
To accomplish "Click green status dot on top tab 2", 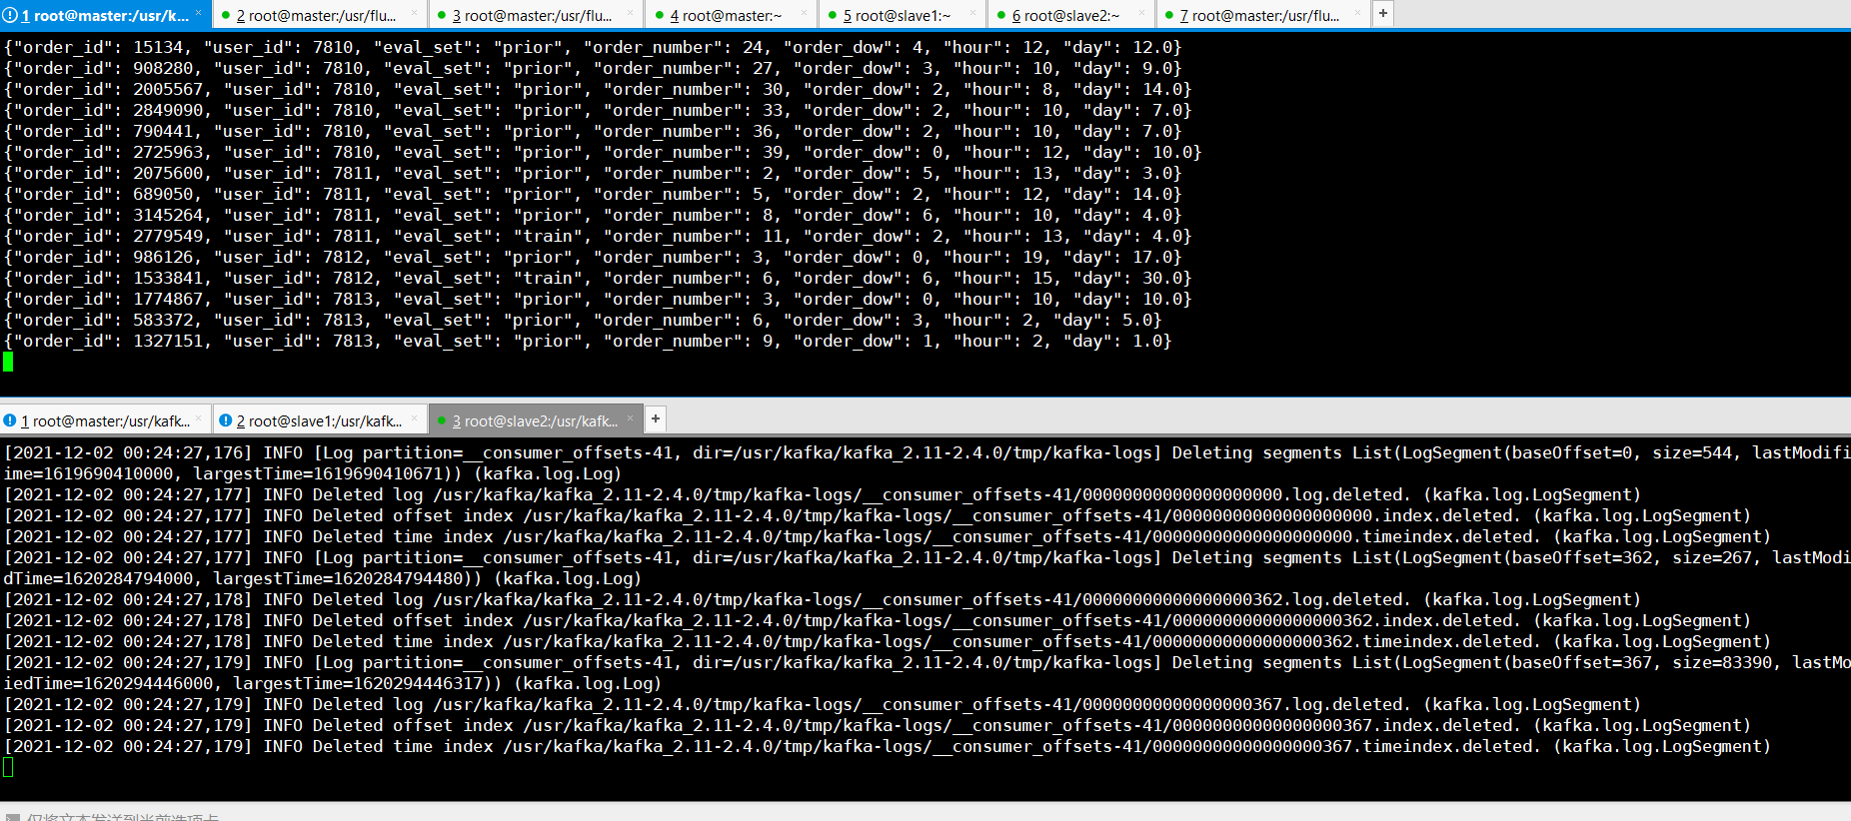I will 226,16.
